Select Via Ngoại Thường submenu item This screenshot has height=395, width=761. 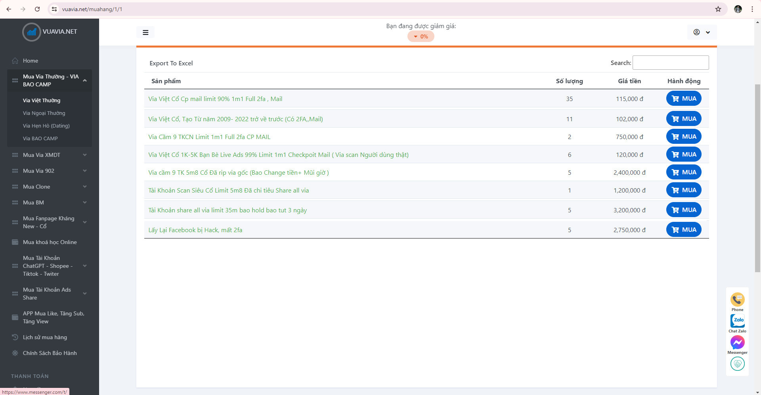(44, 113)
